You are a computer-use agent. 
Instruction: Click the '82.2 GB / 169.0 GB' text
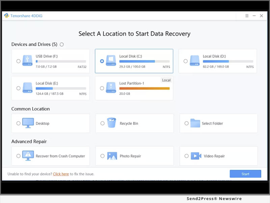coord(216,67)
